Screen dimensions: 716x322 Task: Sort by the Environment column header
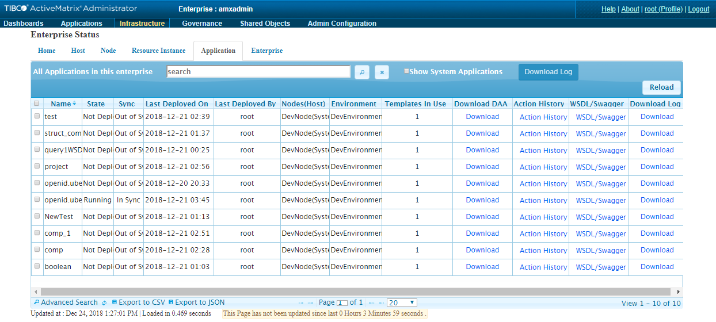pos(354,104)
